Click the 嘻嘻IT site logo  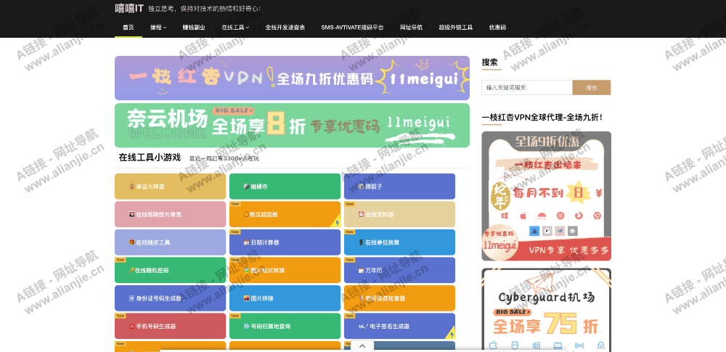tap(129, 8)
